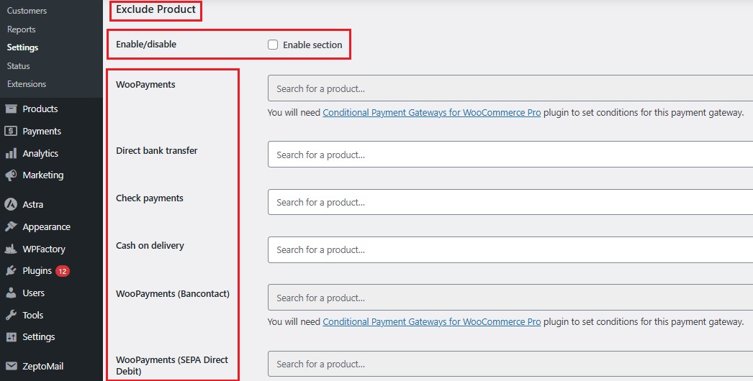Click the Check payments label
753x381 pixels.
[x=149, y=198]
